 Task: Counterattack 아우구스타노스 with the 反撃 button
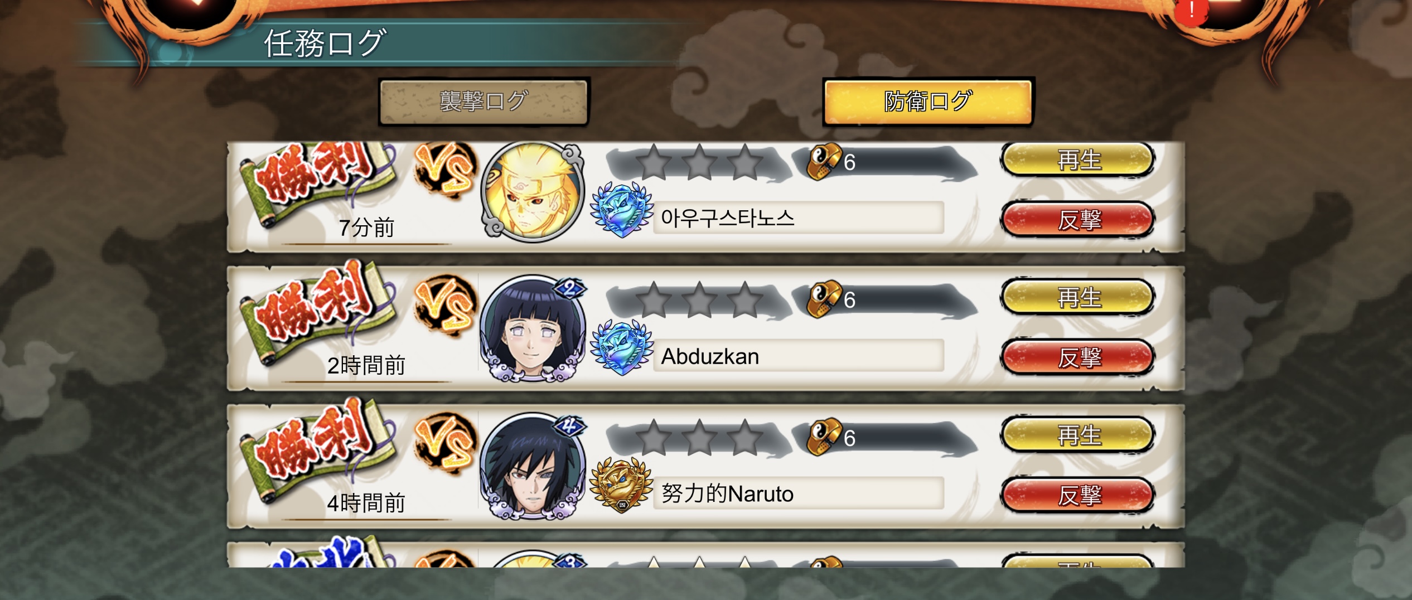[1078, 220]
